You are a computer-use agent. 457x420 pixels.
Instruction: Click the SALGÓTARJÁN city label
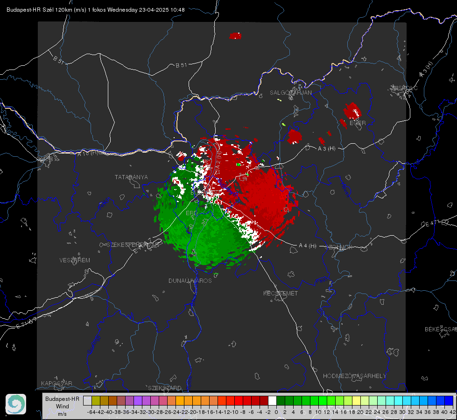click(x=290, y=93)
